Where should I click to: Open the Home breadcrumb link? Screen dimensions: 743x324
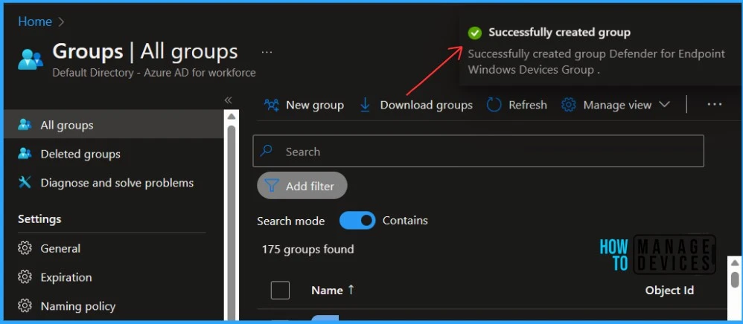[x=34, y=22]
